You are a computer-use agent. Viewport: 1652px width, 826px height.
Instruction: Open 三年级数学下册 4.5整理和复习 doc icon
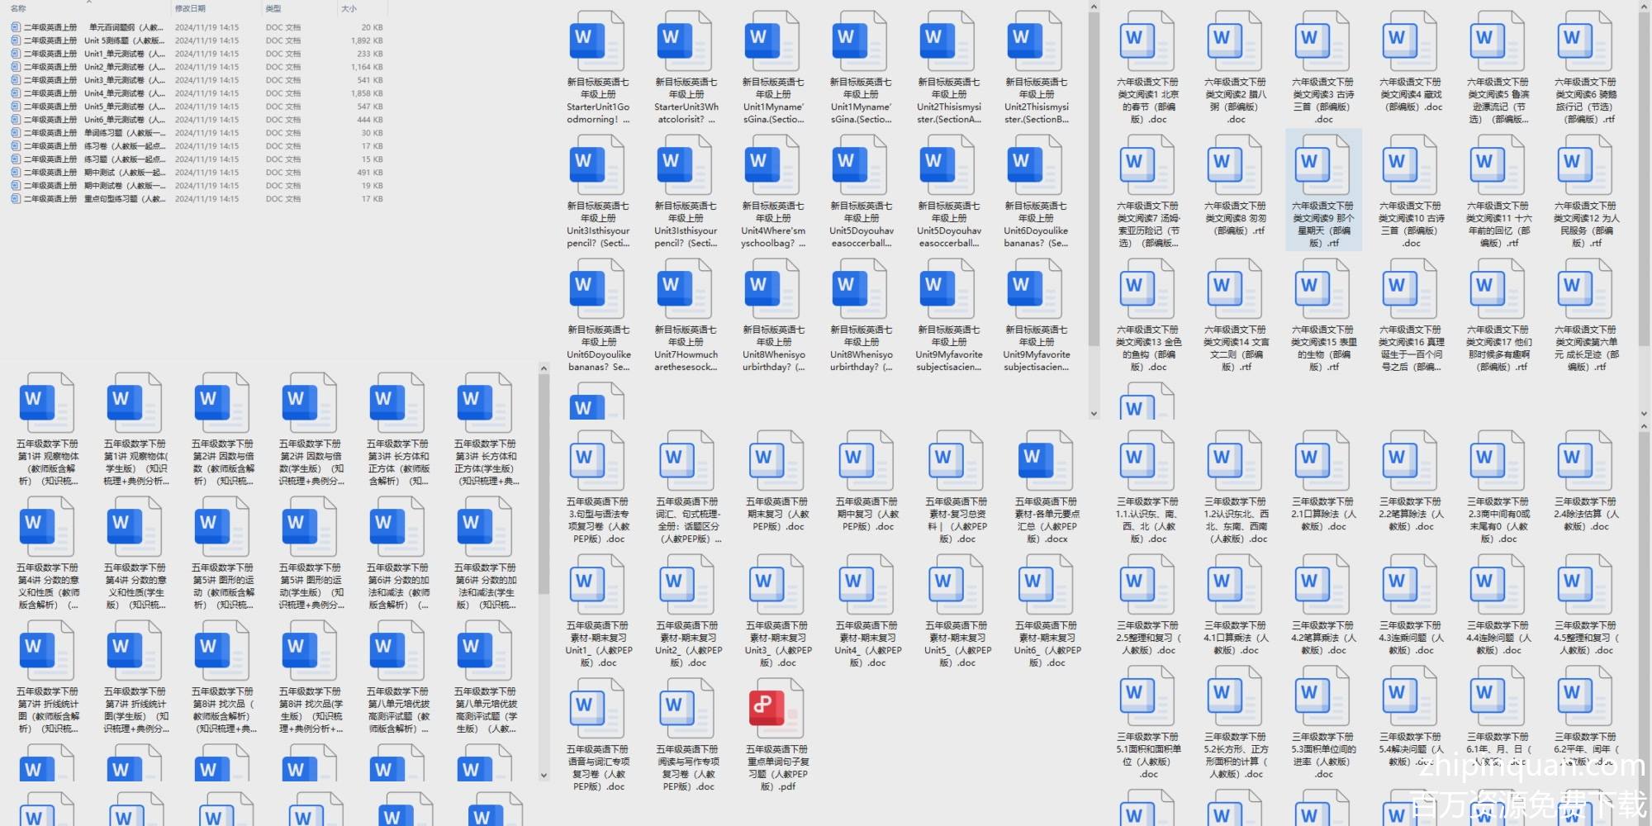(1584, 582)
